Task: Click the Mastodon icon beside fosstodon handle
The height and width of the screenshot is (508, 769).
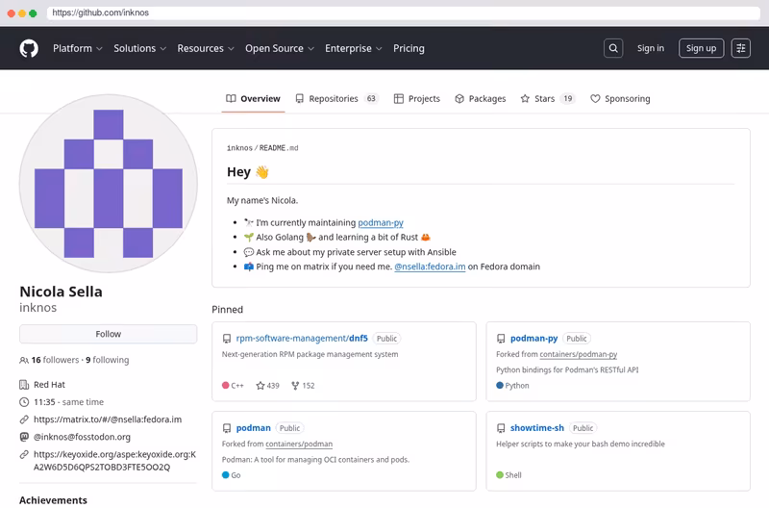Action: tap(23, 437)
